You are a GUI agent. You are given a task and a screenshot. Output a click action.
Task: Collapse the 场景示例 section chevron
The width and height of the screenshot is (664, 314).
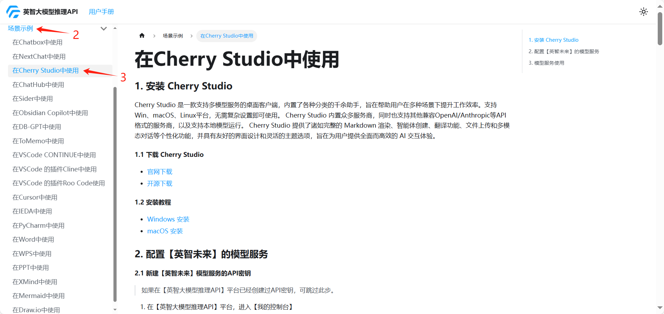point(103,29)
